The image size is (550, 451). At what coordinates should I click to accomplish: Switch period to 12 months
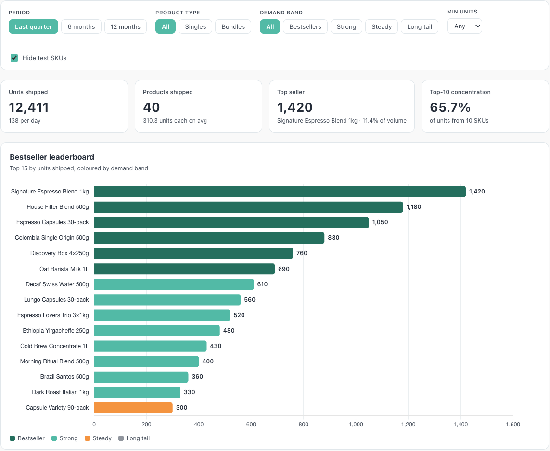click(125, 26)
